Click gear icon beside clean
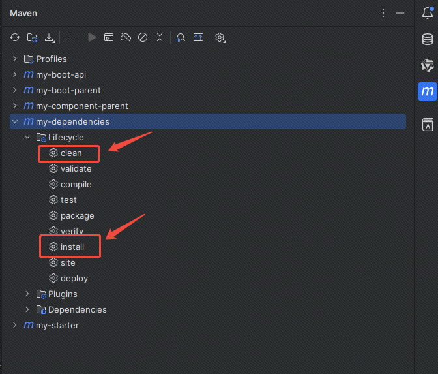This screenshot has width=438, height=374. click(x=53, y=153)
